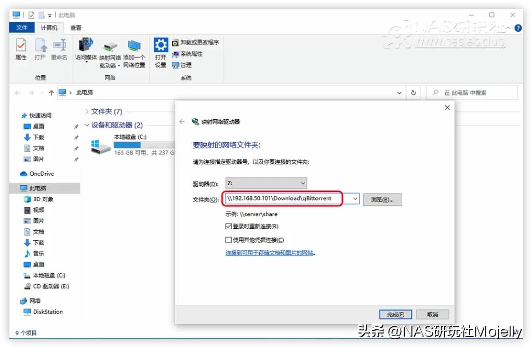Collapse the 设备和驱动器 (2) section
The width and height of the screenshot is (532, 348).
click(87, 125)
